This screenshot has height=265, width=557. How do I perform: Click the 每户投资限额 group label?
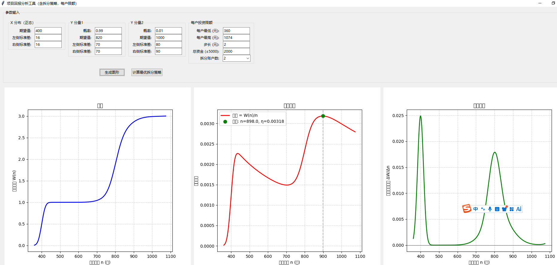pos(202,23)
